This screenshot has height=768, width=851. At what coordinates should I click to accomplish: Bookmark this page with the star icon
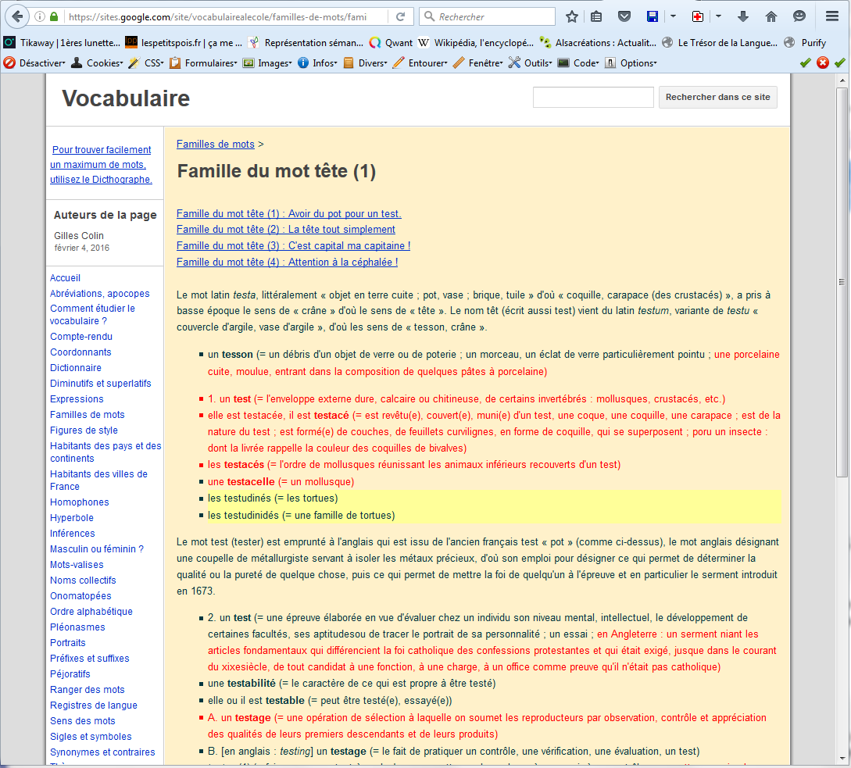coord(572,16)
